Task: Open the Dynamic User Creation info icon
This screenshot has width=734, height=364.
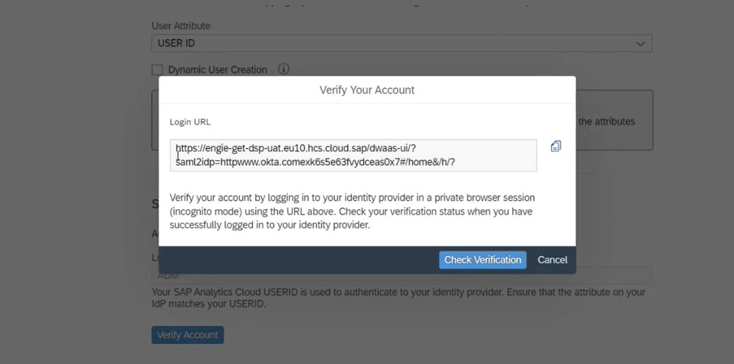Action: click(283, 69)
